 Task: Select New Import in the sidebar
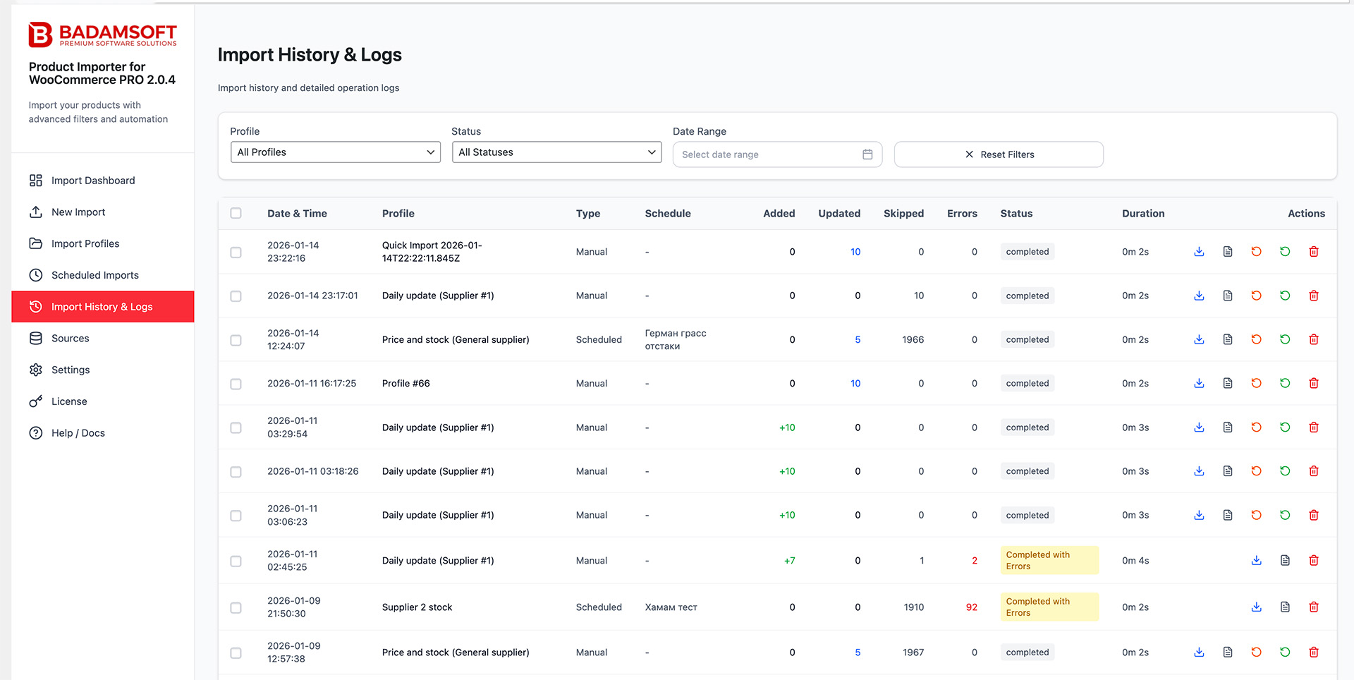coord(78,212)
